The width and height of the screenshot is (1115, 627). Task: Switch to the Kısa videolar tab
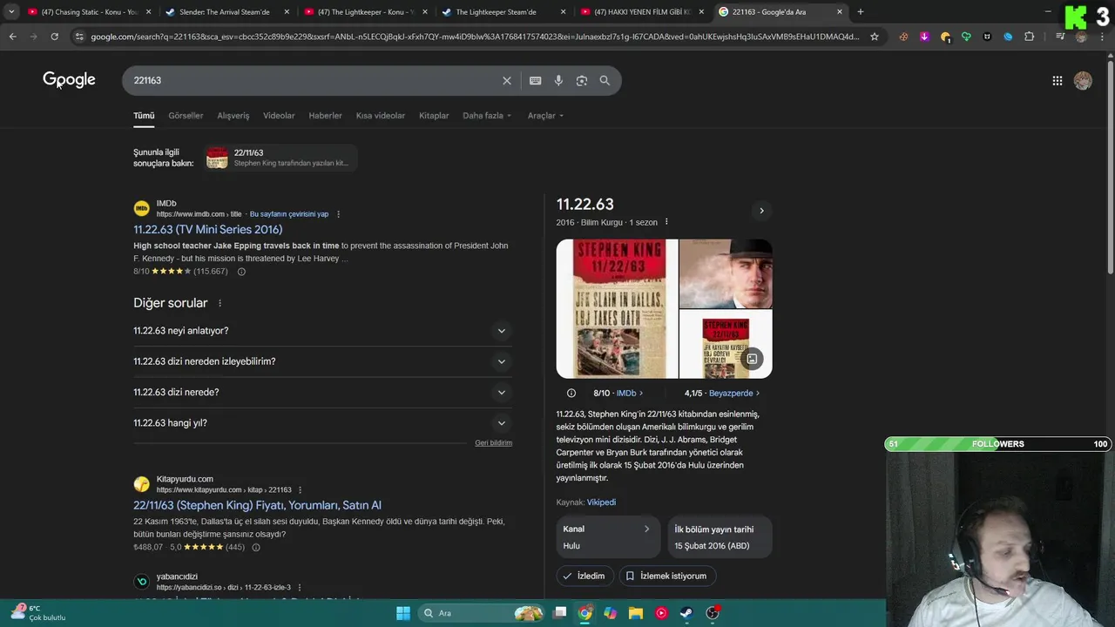[381, 116]
